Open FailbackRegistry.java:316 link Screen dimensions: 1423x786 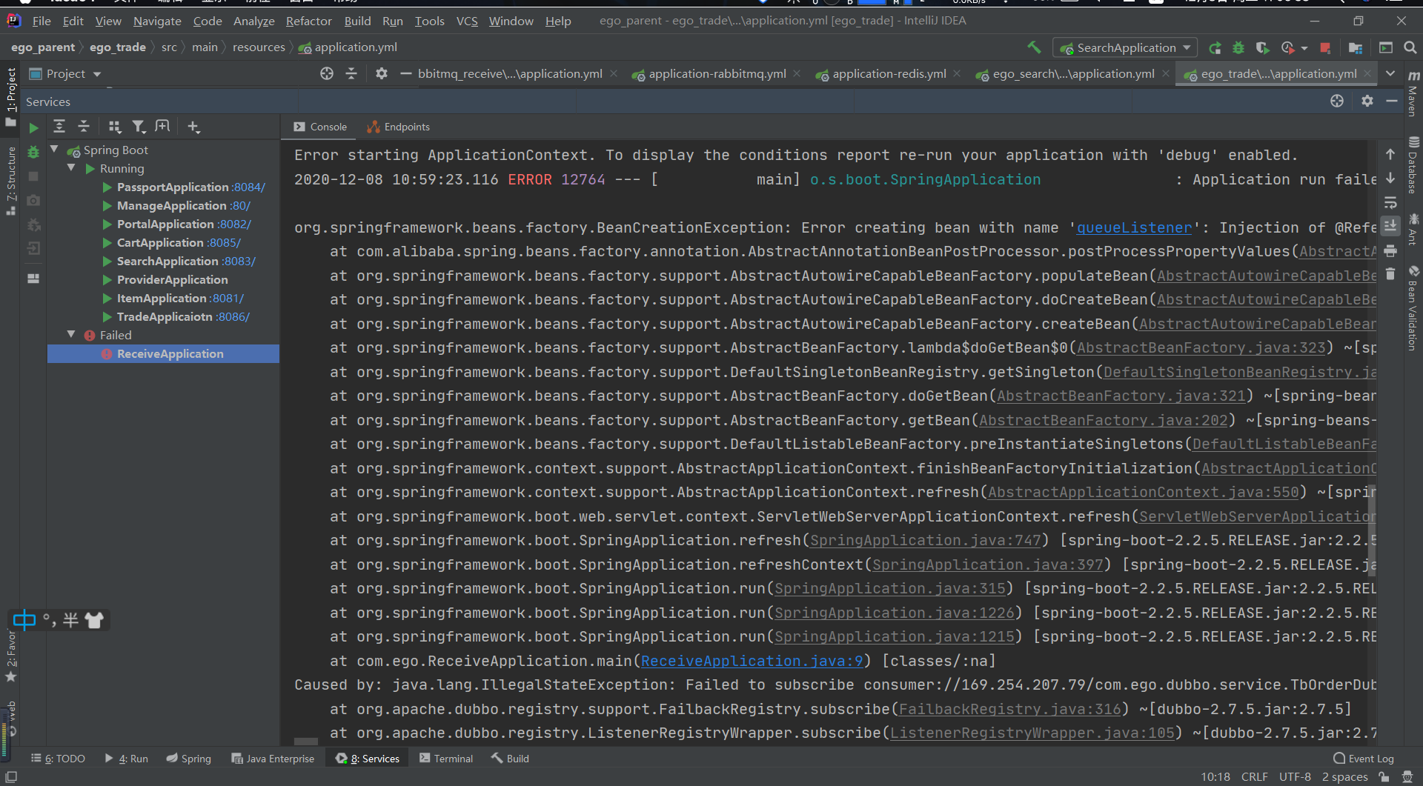1010,709
